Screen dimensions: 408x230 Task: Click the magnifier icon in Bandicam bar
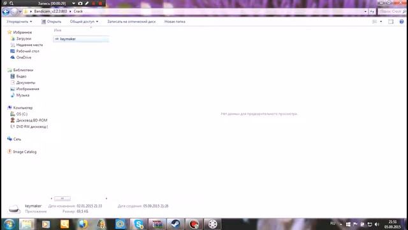click(11, 3)
